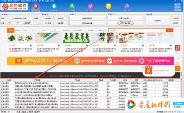
Task: Click the 数据视图 button
Action: pos(60,23)
